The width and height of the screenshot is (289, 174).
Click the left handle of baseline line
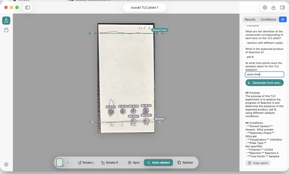pos(93,122)
